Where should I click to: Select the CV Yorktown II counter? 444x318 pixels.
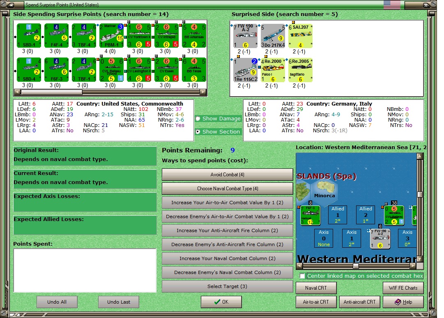click(x=139, y=36)
